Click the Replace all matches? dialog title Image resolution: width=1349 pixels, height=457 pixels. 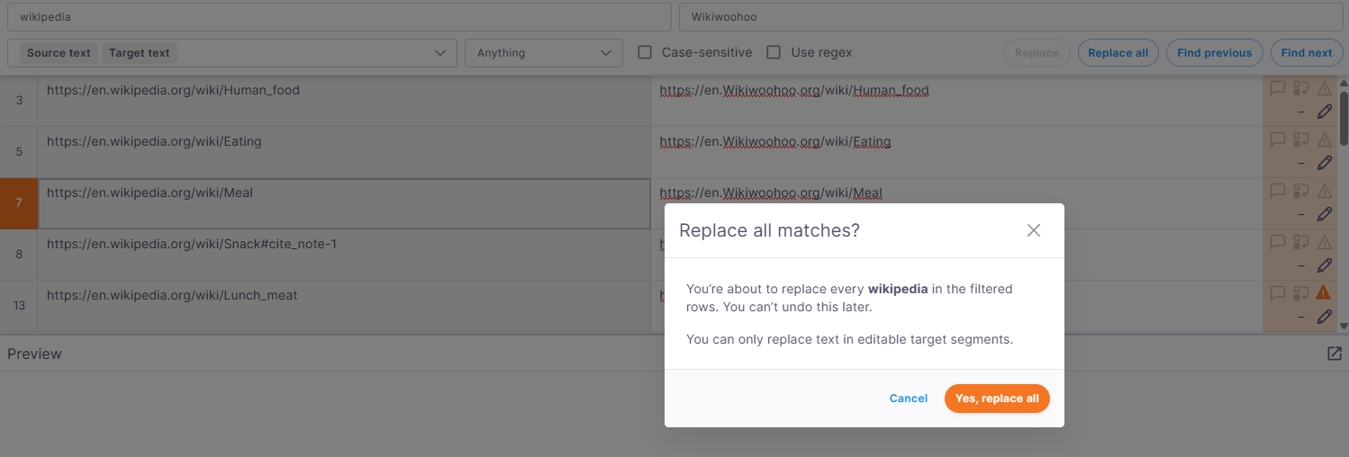click(x=769, y=230)
